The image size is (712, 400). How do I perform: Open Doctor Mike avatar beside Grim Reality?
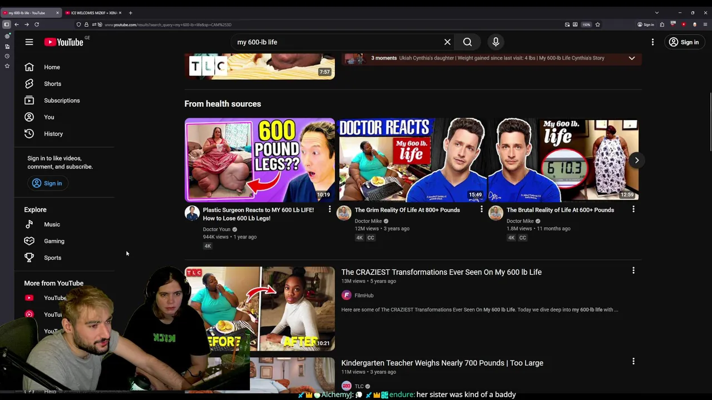click(344, 213)
